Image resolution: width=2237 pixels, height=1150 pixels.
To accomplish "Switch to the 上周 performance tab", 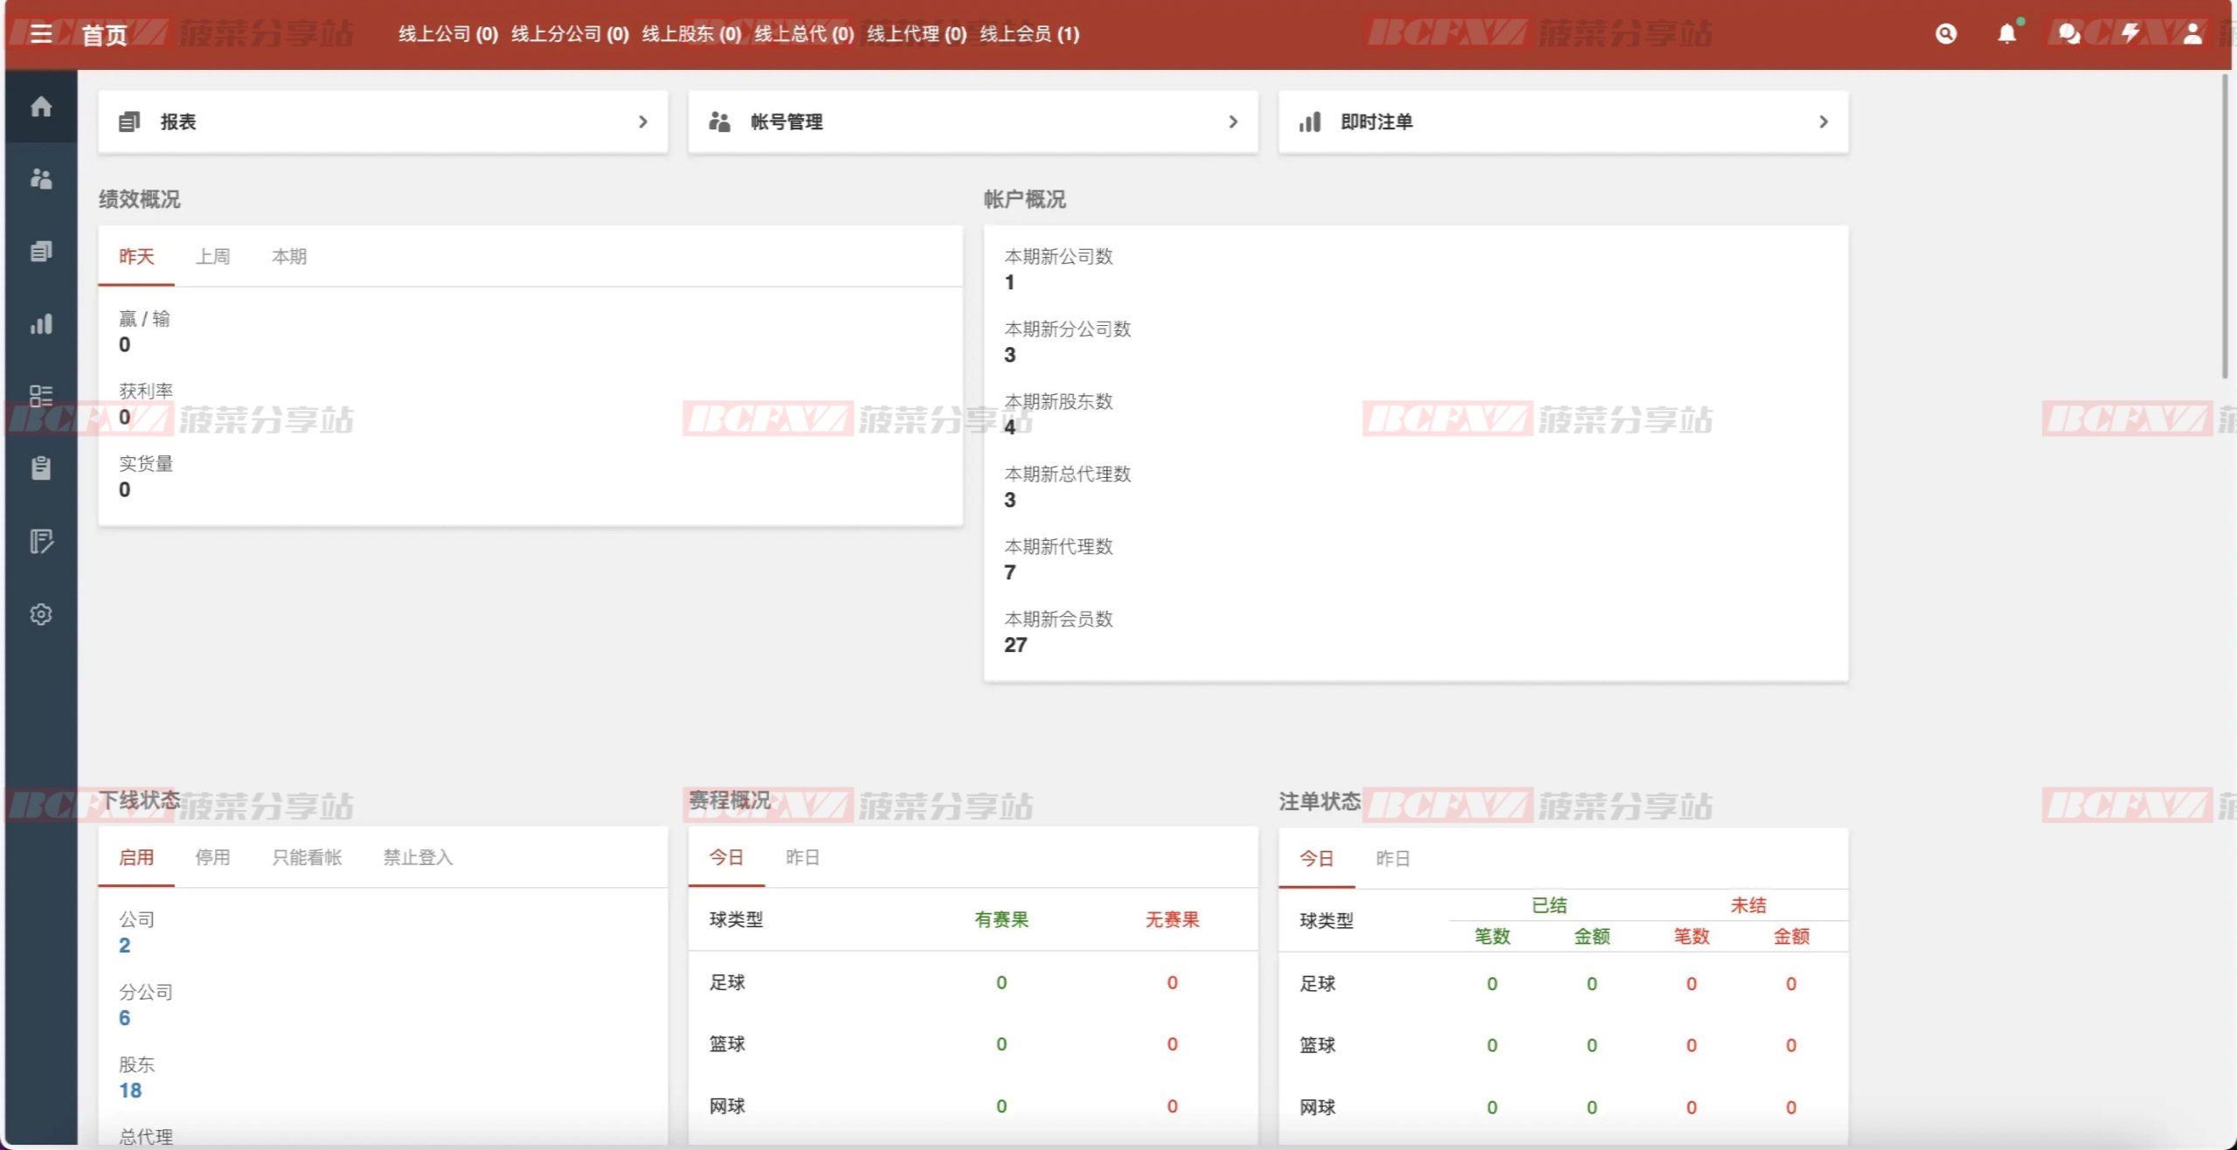I will coord(212,256).
